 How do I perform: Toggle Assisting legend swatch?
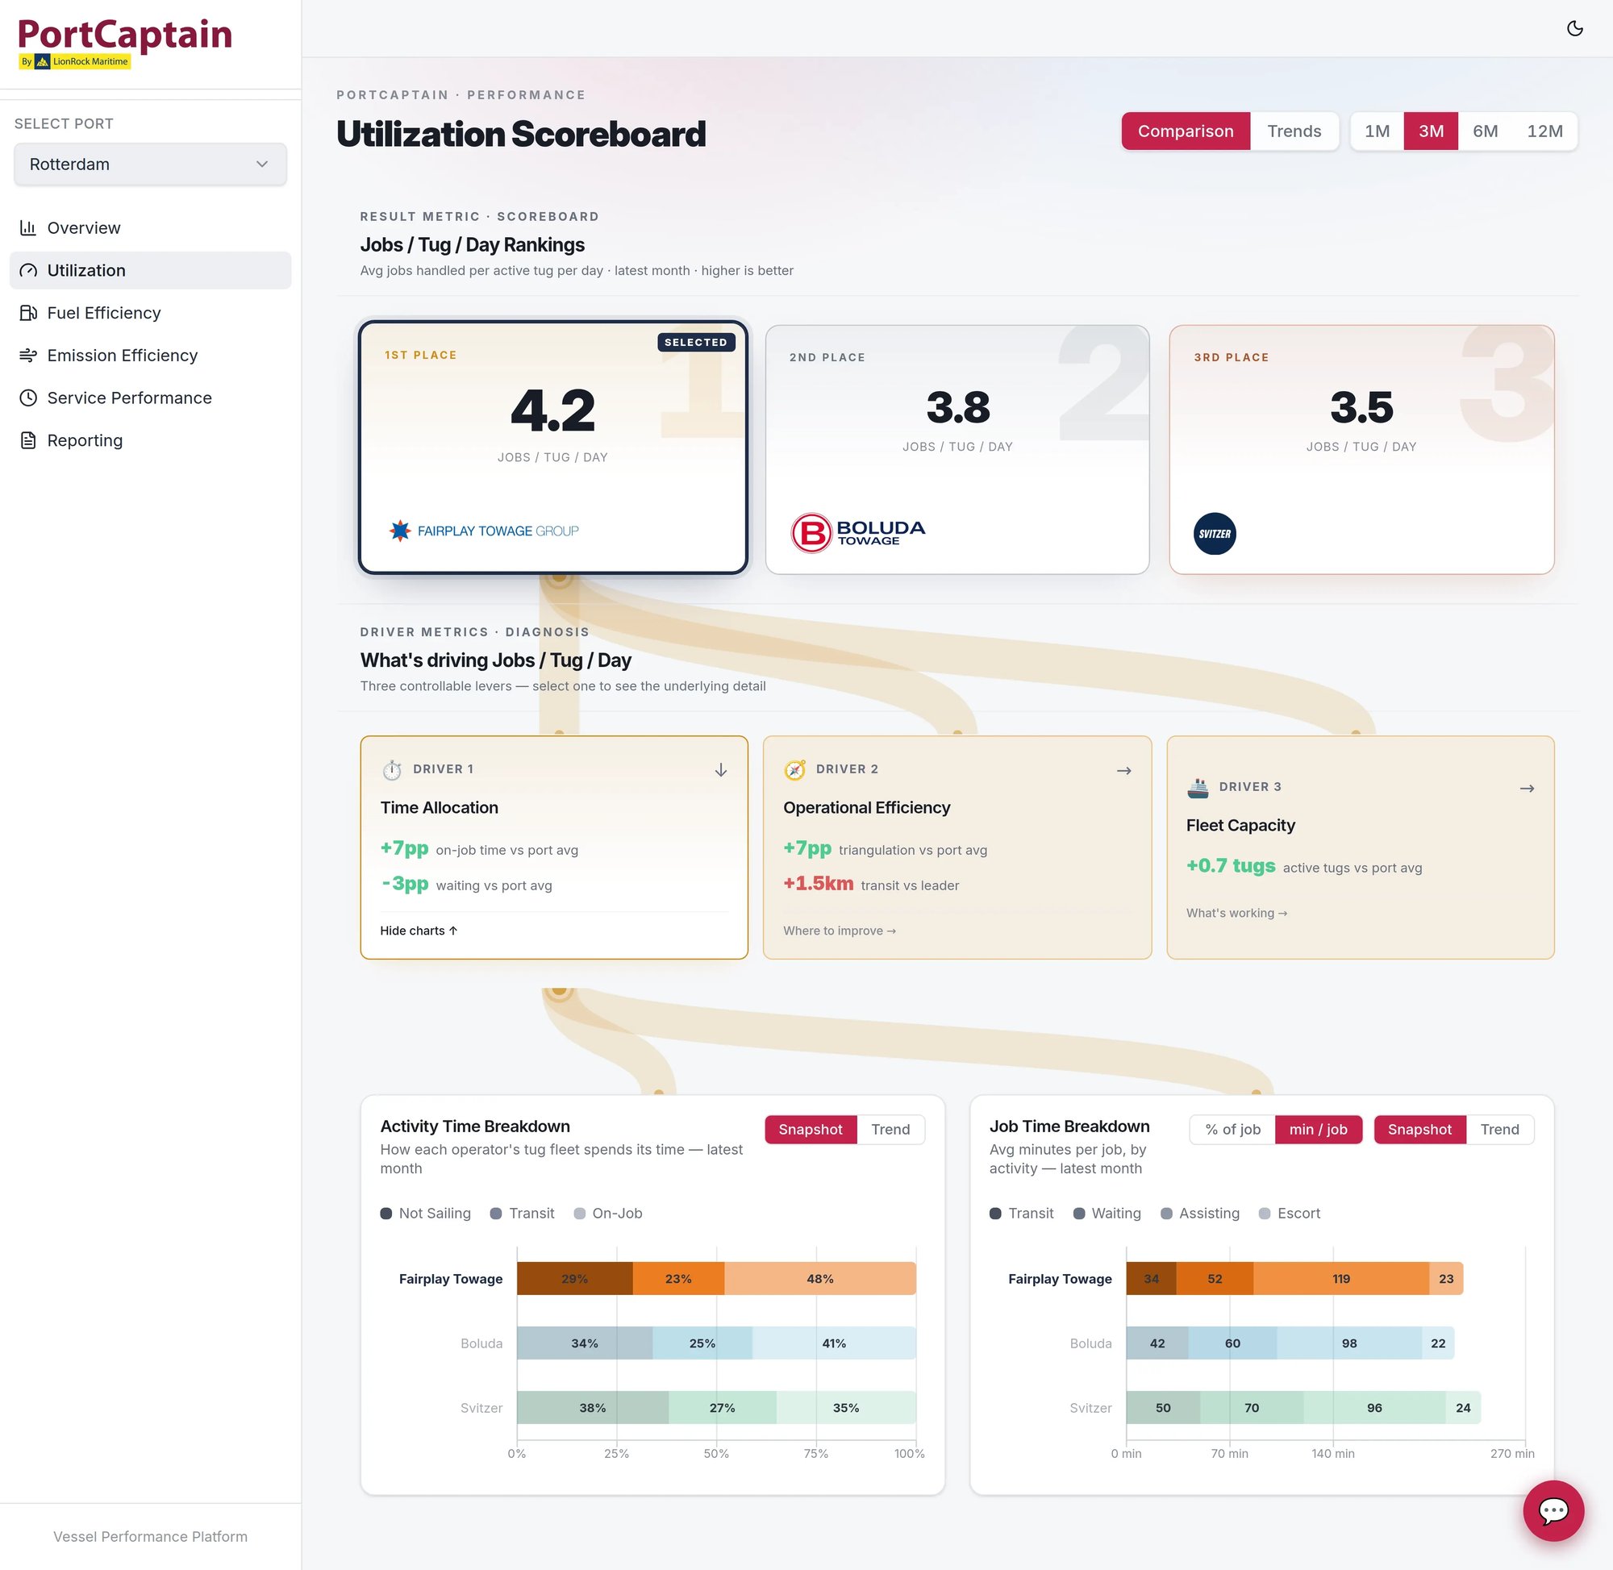tap(1166, 1213)
